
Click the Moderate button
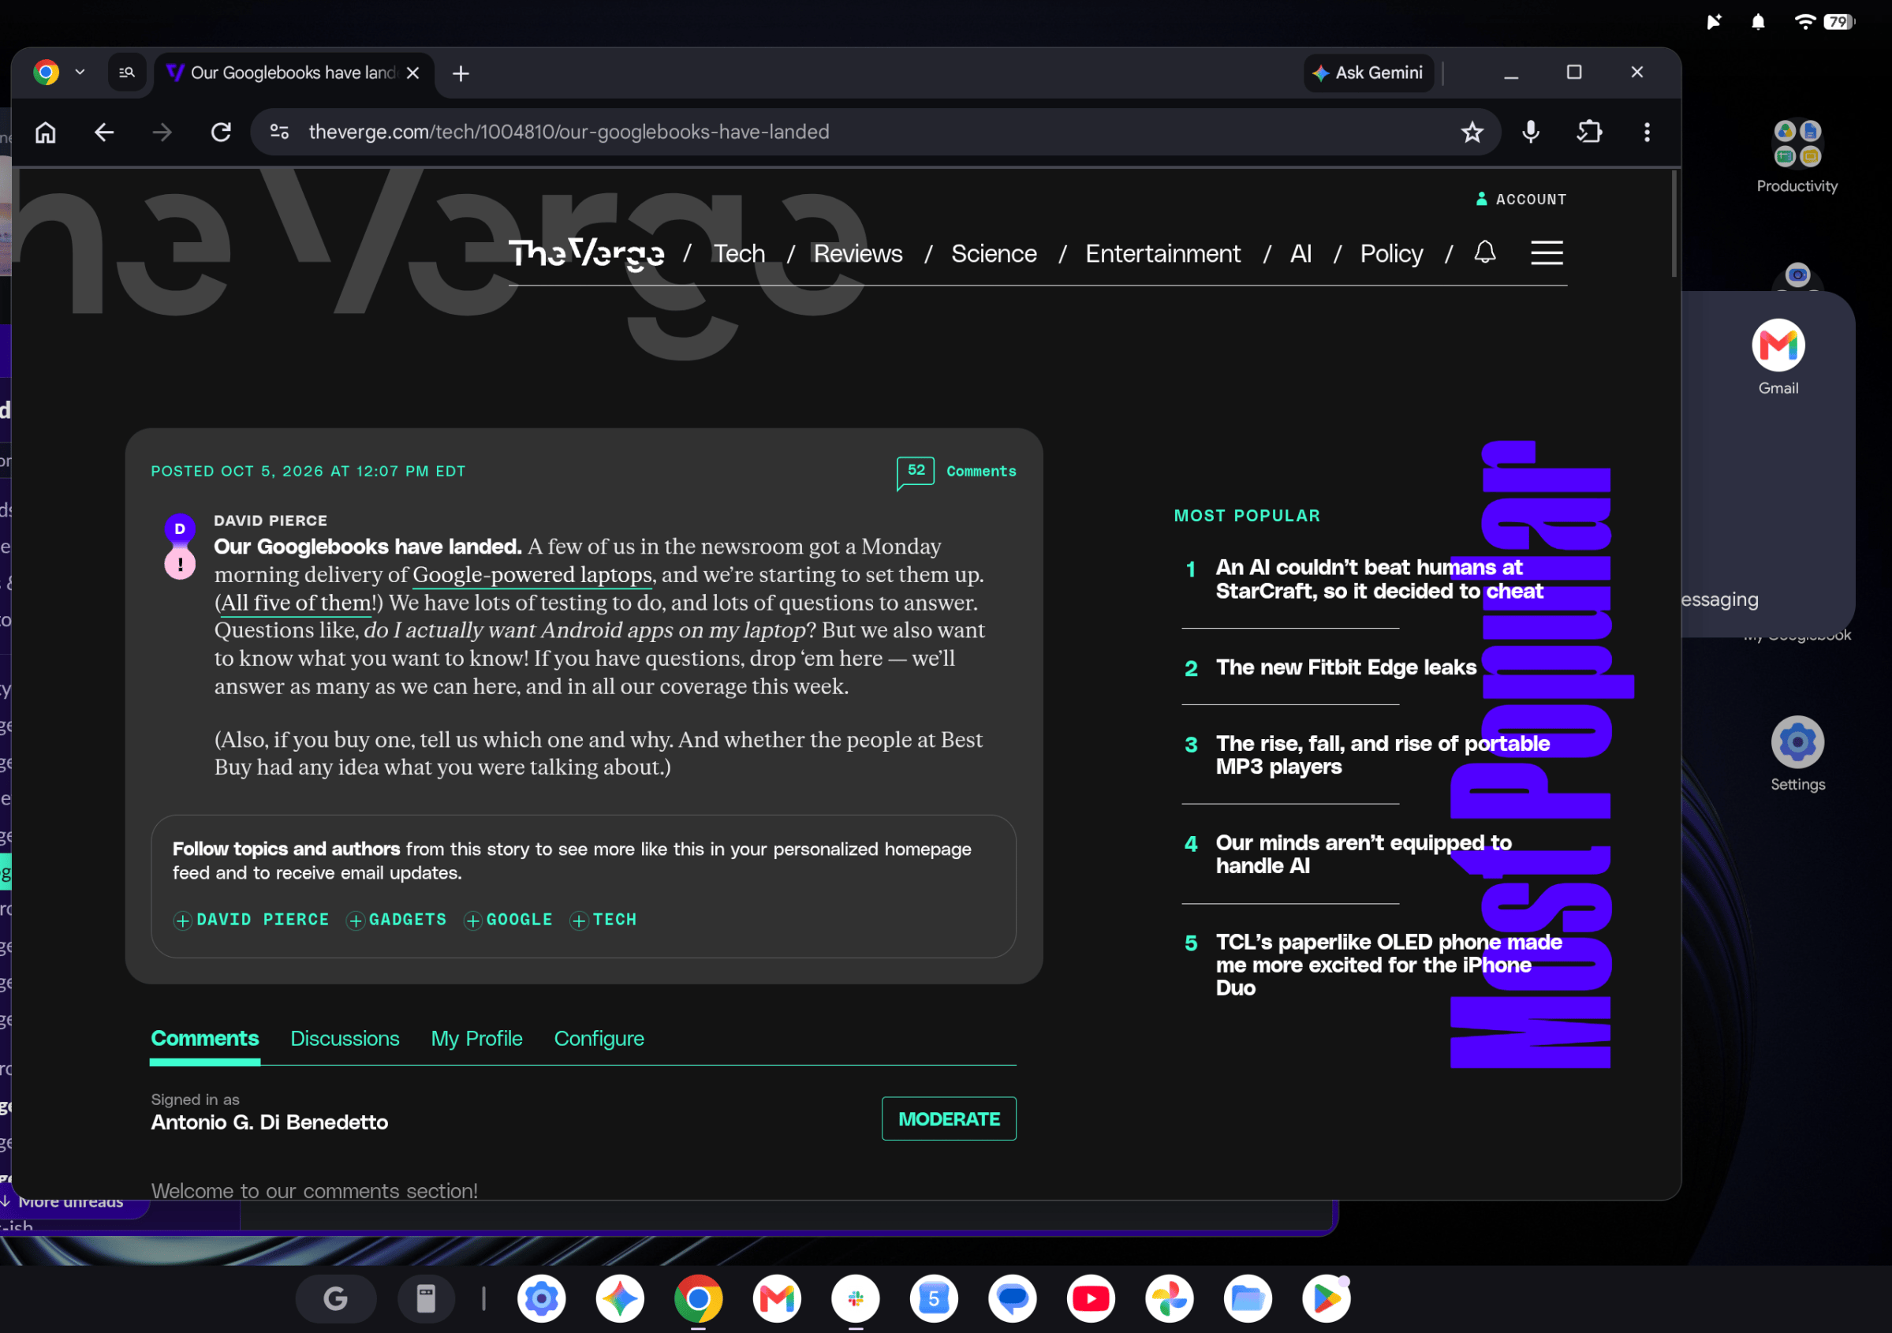tap(949, 1118)
